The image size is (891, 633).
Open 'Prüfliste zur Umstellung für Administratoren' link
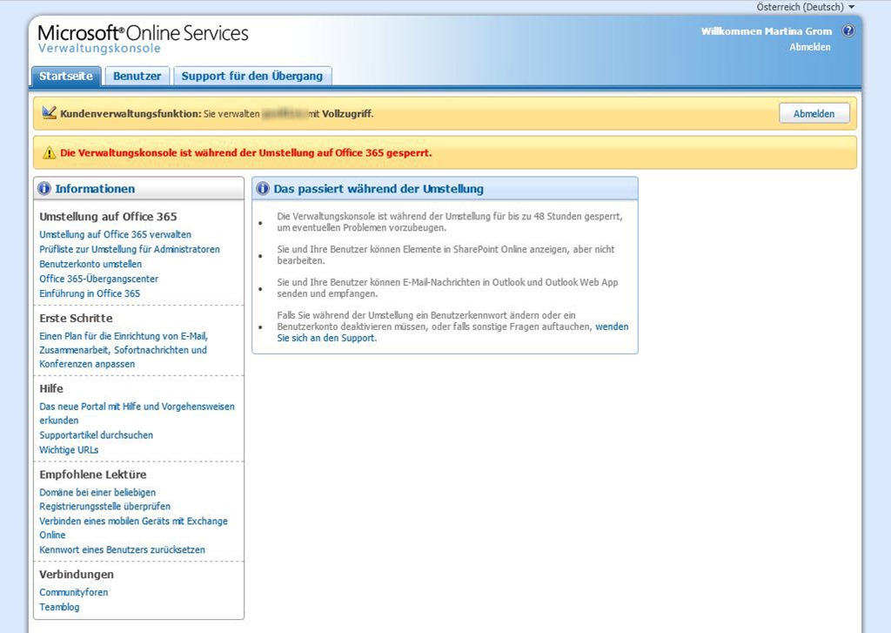tap(130, 249)
